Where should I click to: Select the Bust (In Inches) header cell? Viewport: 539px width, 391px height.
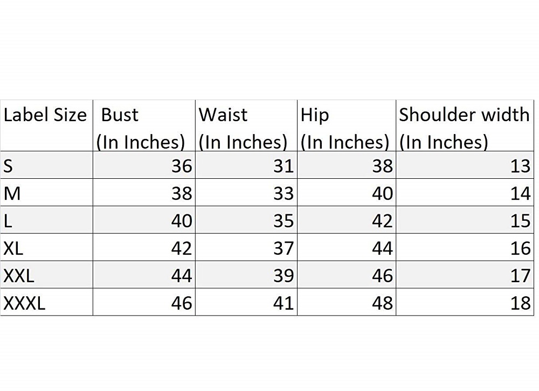point(144,125)
